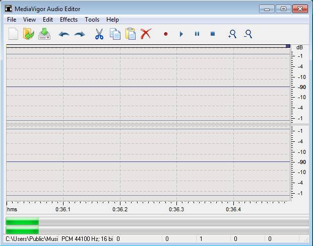This screenshot has height=246, width=313.
Task: Delete the selection with the red X icon
Action: [x=146, y=34]
